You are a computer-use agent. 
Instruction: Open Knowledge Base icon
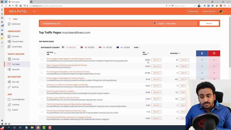point(9,99)
